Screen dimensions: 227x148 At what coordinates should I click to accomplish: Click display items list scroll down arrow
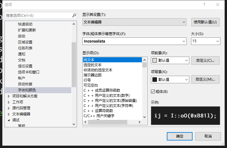click(144, 117)
